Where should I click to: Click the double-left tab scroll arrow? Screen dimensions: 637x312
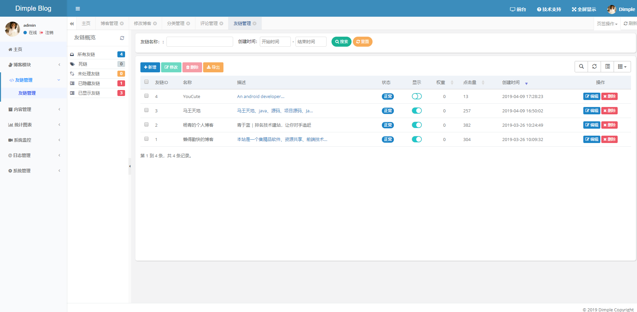click(72, 24)
